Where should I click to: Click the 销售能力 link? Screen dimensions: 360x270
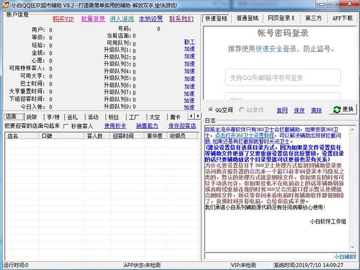[147, 126]
